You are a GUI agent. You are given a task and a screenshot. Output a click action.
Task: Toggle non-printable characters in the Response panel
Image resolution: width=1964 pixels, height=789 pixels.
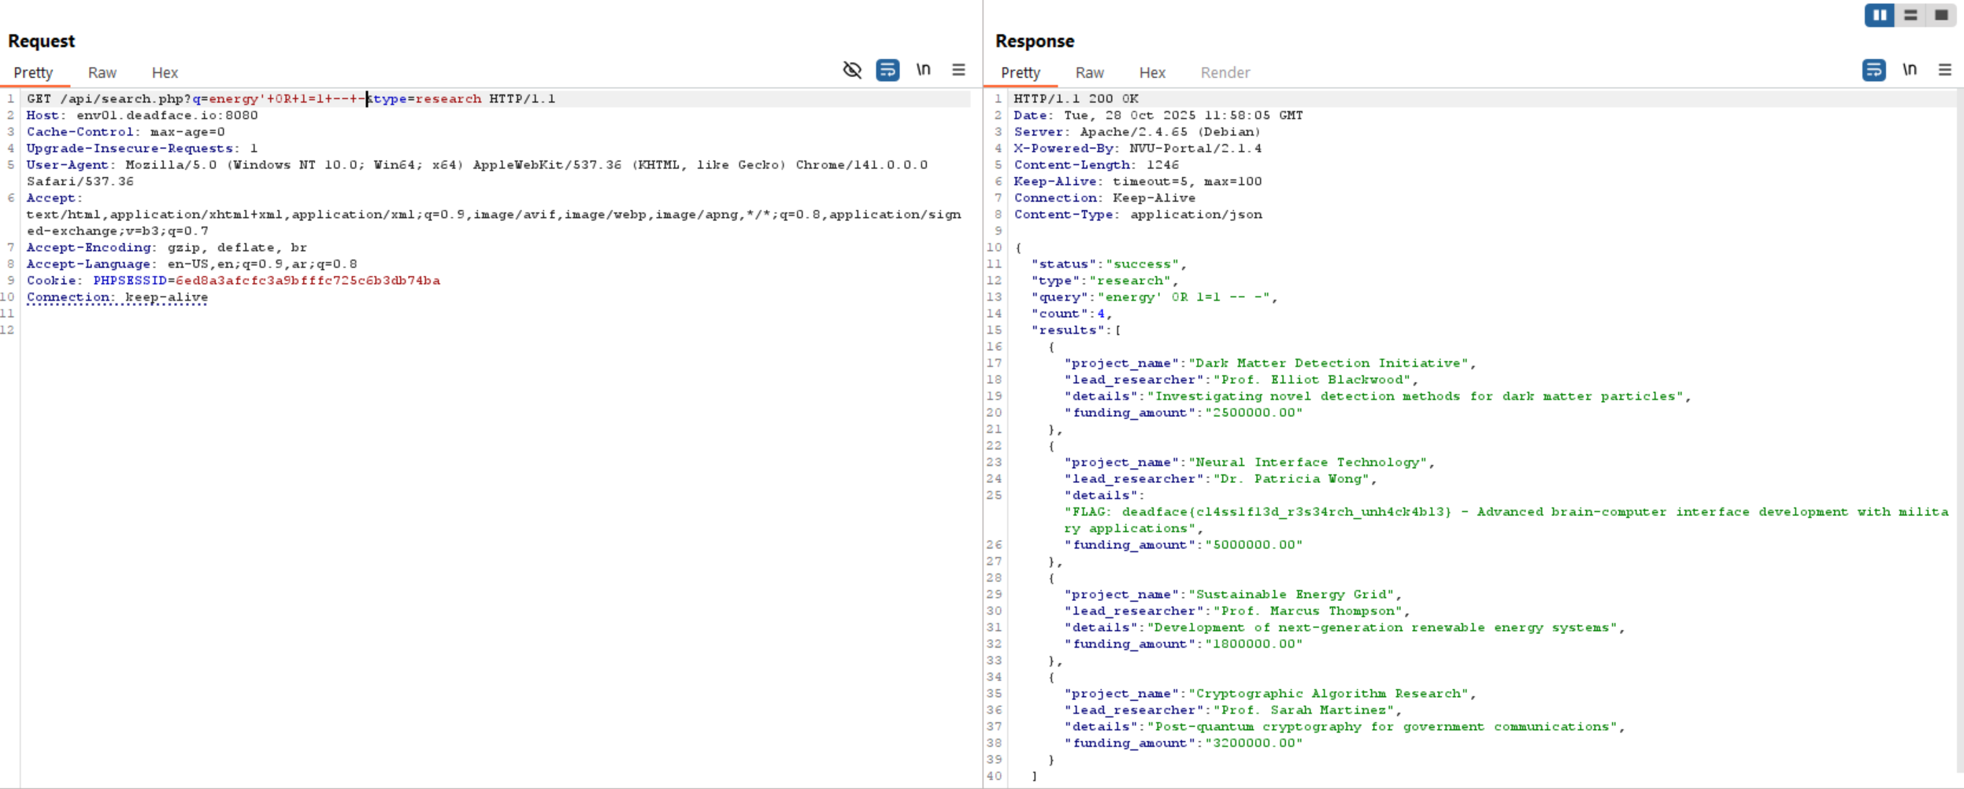[x=1910, y=70]
